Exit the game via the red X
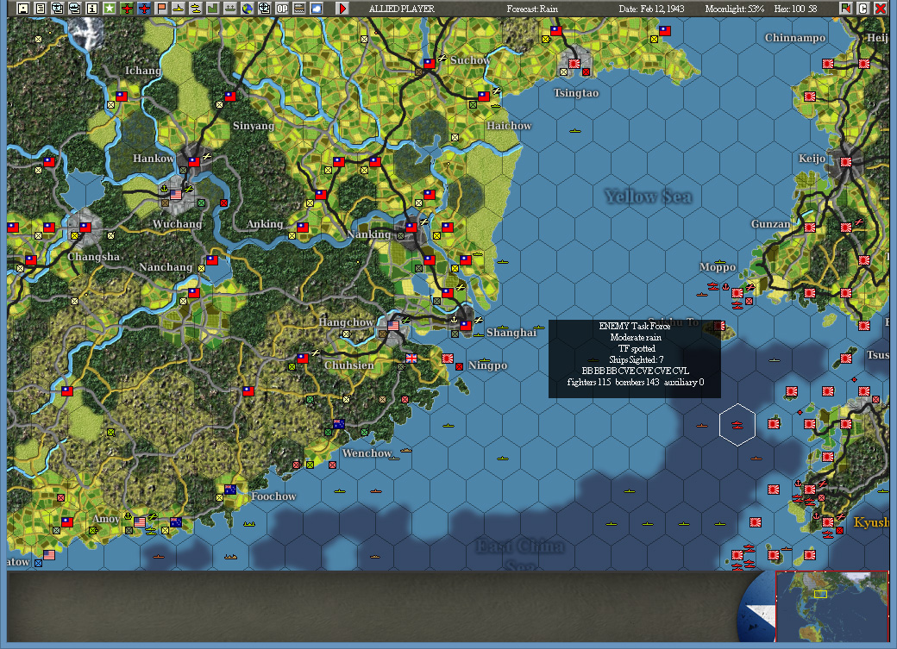 (881, 8)
